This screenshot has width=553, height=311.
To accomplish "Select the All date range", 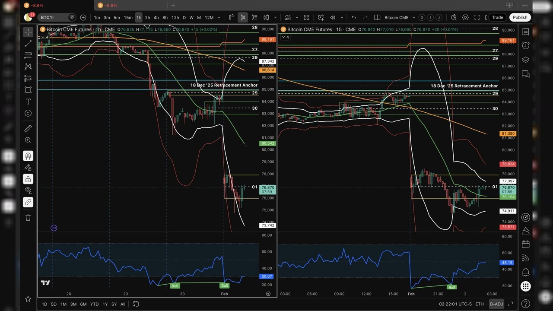I will click(x=123, y=304).
